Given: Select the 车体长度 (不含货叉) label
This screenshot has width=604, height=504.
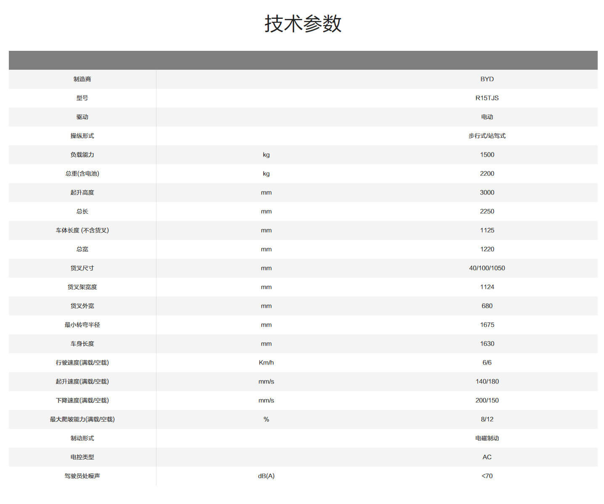Looking at the screenshot, I should [82, 230].
